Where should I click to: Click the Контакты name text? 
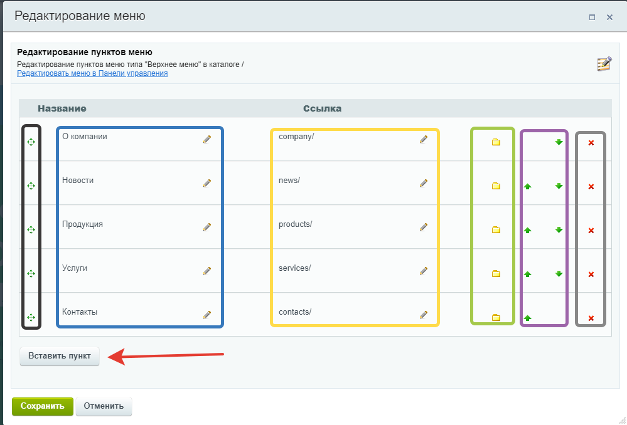coord(80,312)
